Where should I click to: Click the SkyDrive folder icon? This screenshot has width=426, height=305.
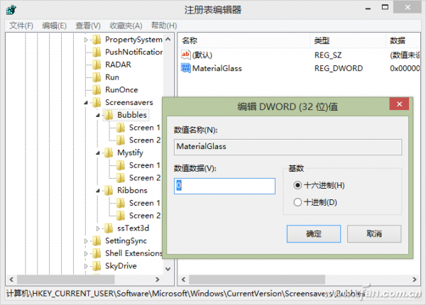[97, 266]
